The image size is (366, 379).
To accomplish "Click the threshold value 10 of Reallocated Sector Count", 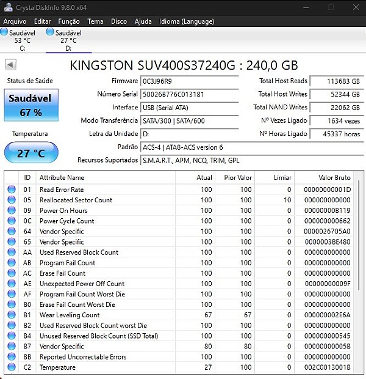I will point(287,200).
